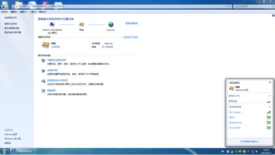
Task: Click the taskbar clock showing 21:42
Action: tap(266, 151)
